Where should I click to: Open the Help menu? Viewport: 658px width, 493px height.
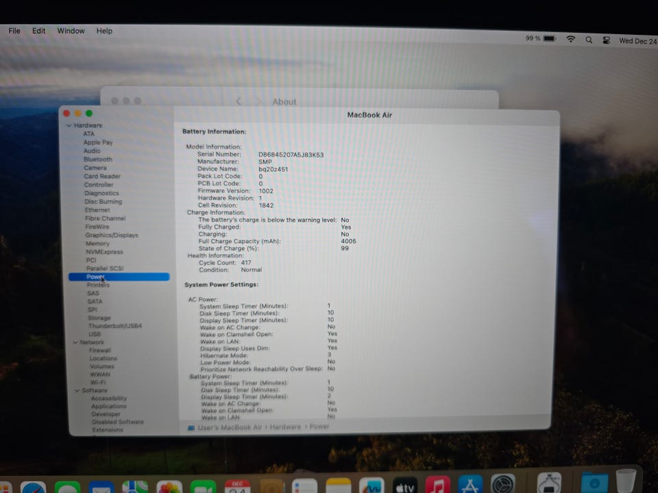click(104, 31)
